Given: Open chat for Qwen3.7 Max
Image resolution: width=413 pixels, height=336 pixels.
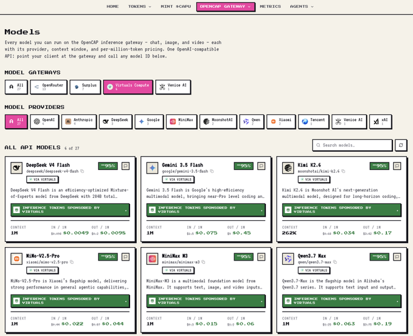Looking at the screenshot, I should point(397,257).
